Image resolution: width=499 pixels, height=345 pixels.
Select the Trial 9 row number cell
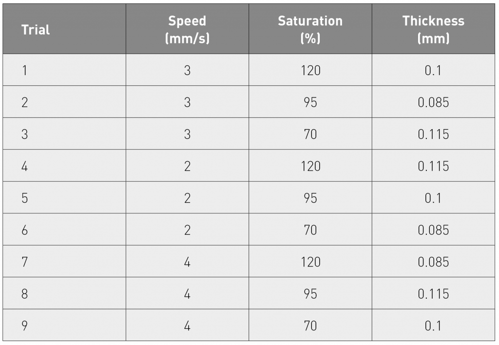click(64, 326)
